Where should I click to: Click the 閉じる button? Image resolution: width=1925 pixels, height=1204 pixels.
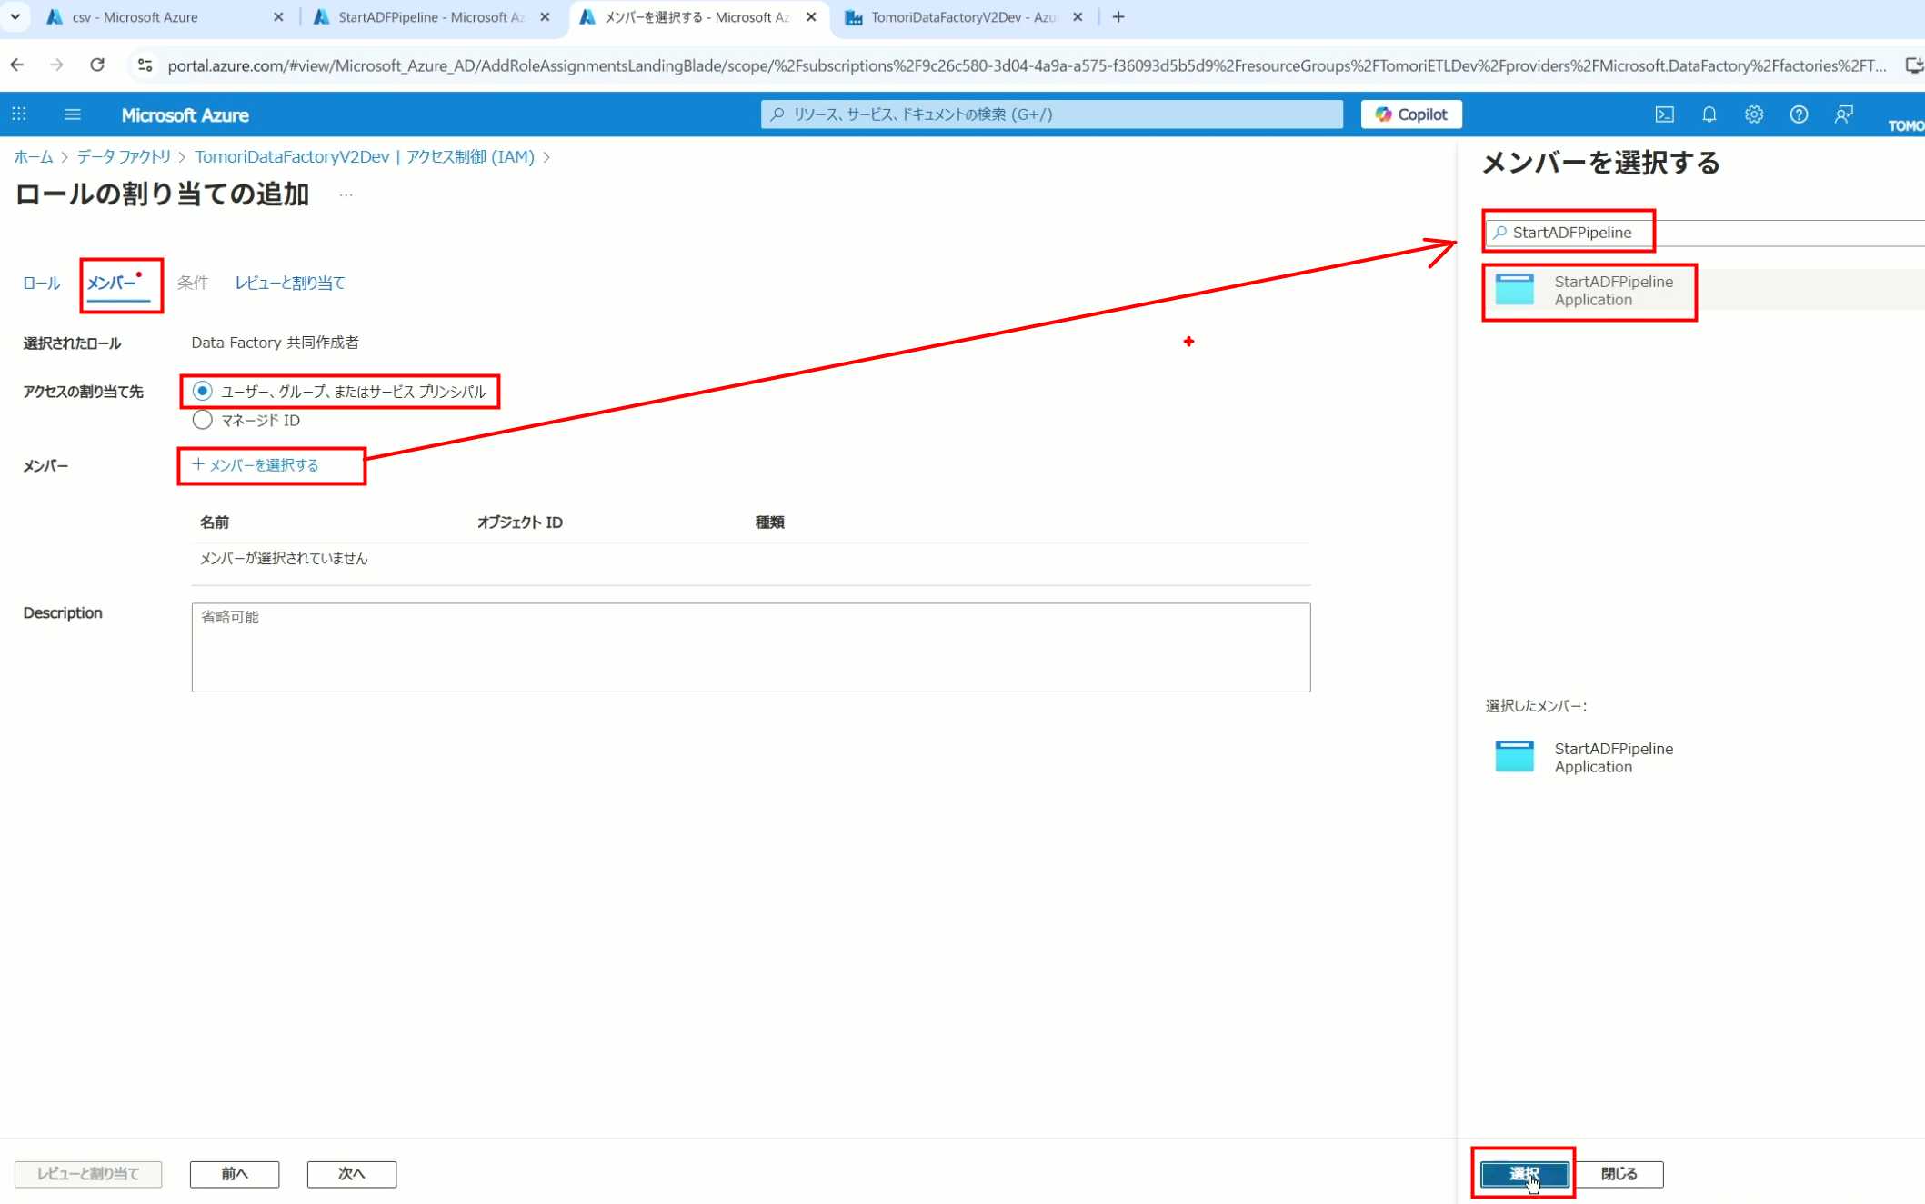coord(1619,1173)
